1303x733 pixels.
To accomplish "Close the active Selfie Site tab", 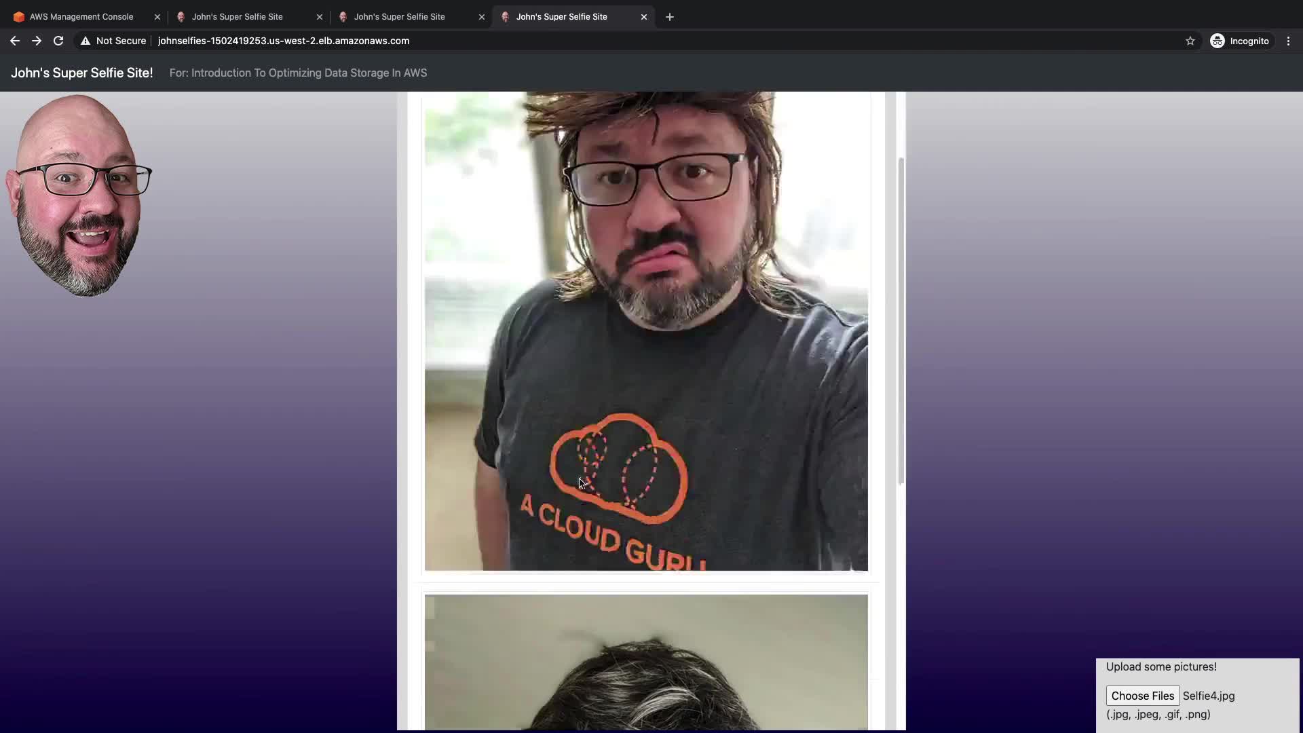I will coord(644,17).
